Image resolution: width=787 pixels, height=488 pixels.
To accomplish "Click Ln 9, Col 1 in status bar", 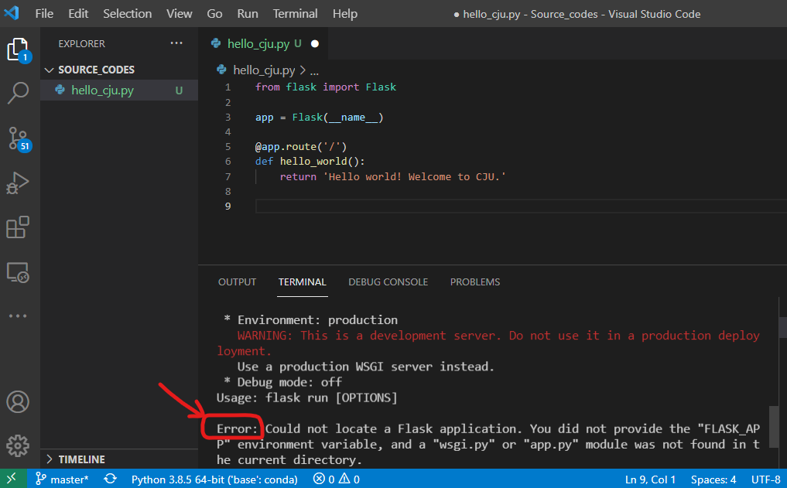I will tap(650, 479).
